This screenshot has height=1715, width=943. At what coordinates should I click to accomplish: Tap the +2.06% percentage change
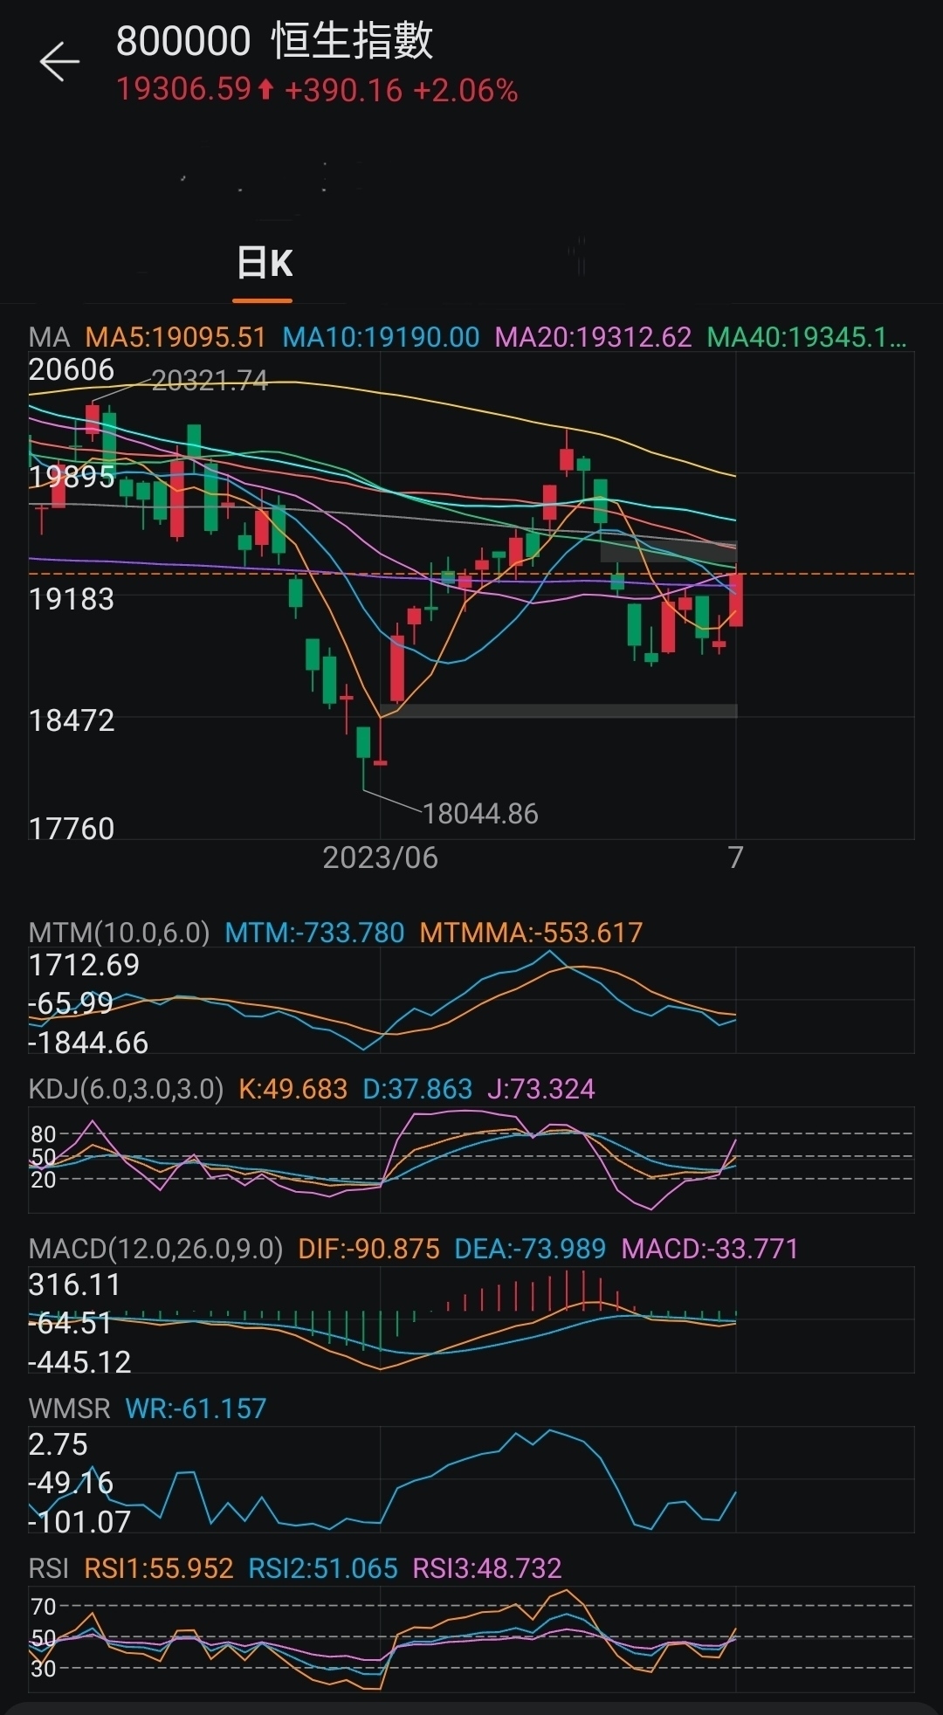[465, 89]
